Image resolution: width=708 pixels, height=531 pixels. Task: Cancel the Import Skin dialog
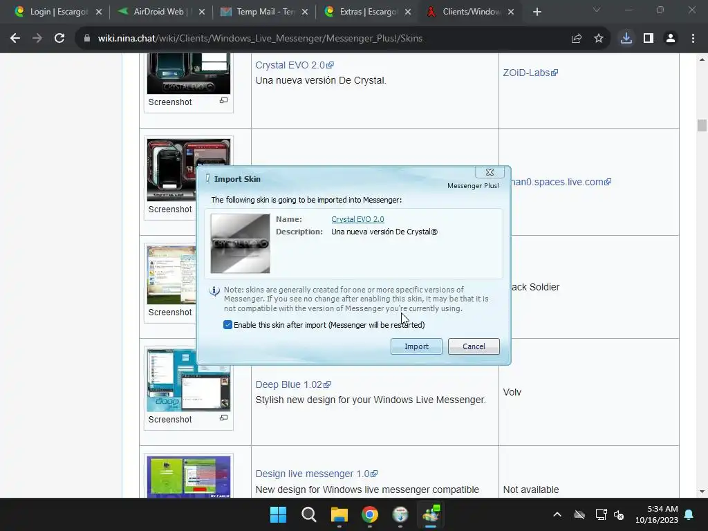474,346
